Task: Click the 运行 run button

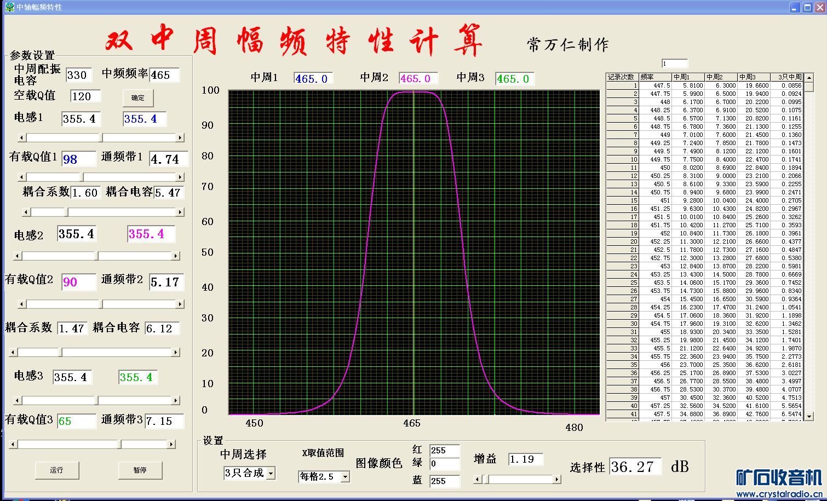Action: [x=57, y=470]
